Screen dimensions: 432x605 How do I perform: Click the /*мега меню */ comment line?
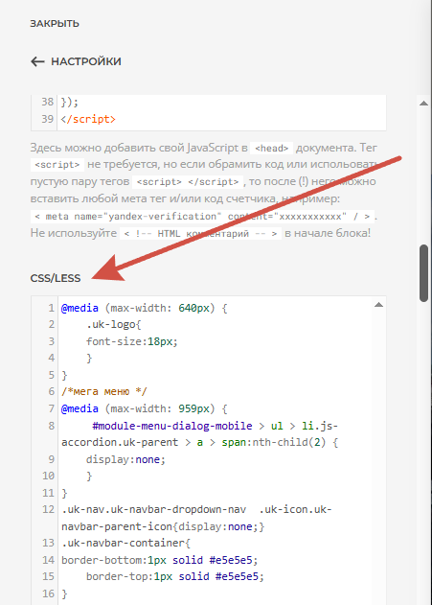104,391
